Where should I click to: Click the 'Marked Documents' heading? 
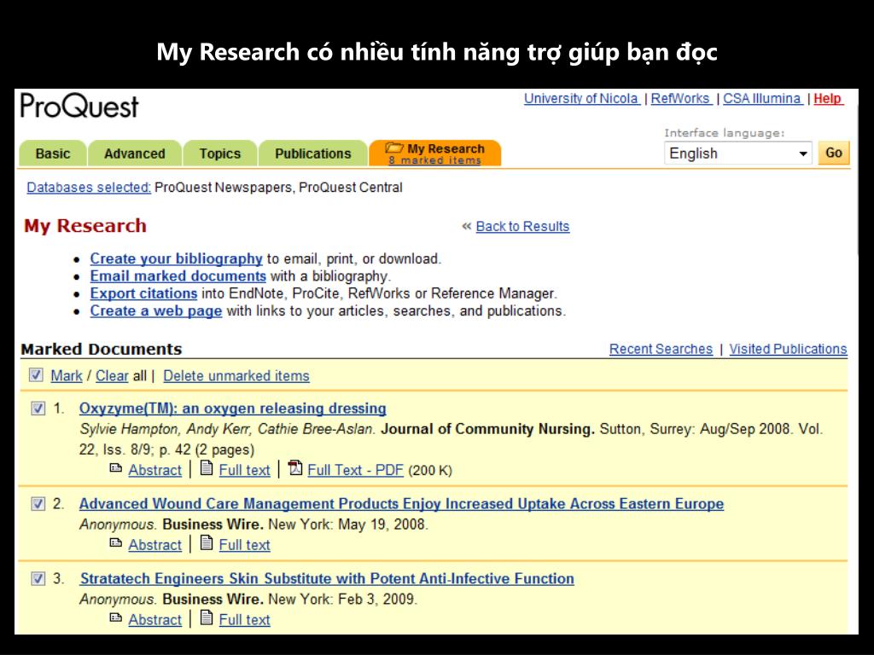tap(102, 349)
